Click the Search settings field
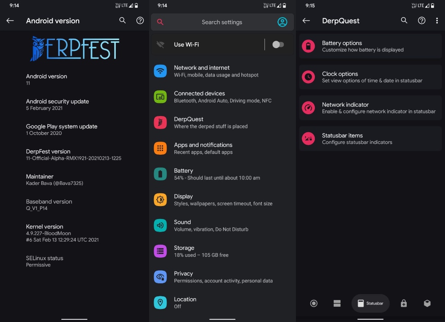This screenshot has width=445, height=322. (x=222, y=22)
